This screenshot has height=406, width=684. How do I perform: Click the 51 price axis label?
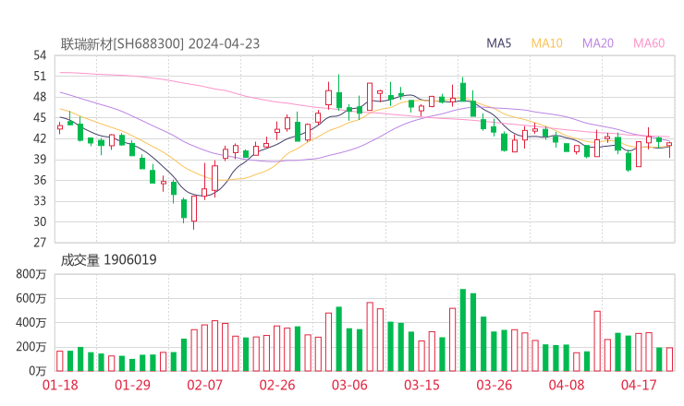click(x=40, y=77)
